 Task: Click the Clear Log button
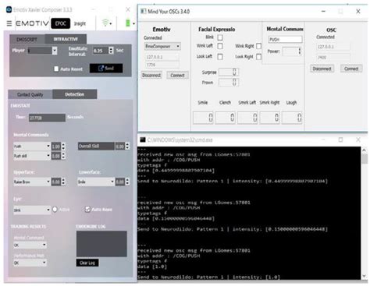pyautogui.click(x=87, y=263)
